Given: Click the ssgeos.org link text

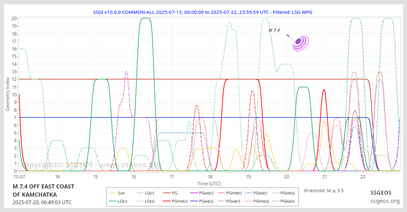Looking at the screenshot, I should pyautogui.click(x=385, y=201).
